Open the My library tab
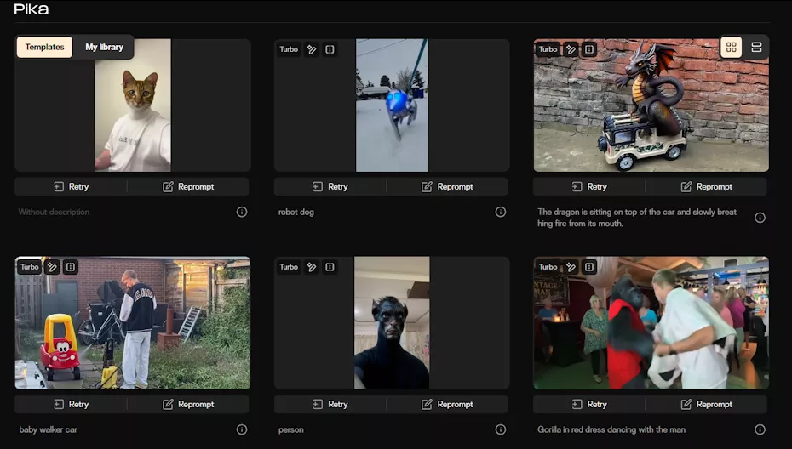This screenshot has height=449, width=792. tap(104, 48)
